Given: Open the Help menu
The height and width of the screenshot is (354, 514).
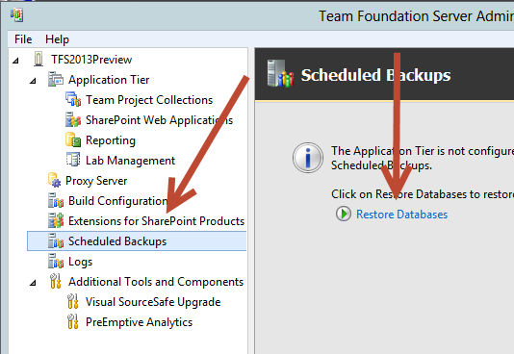Looking at the screenshot, I should click(x=57, y=39).
